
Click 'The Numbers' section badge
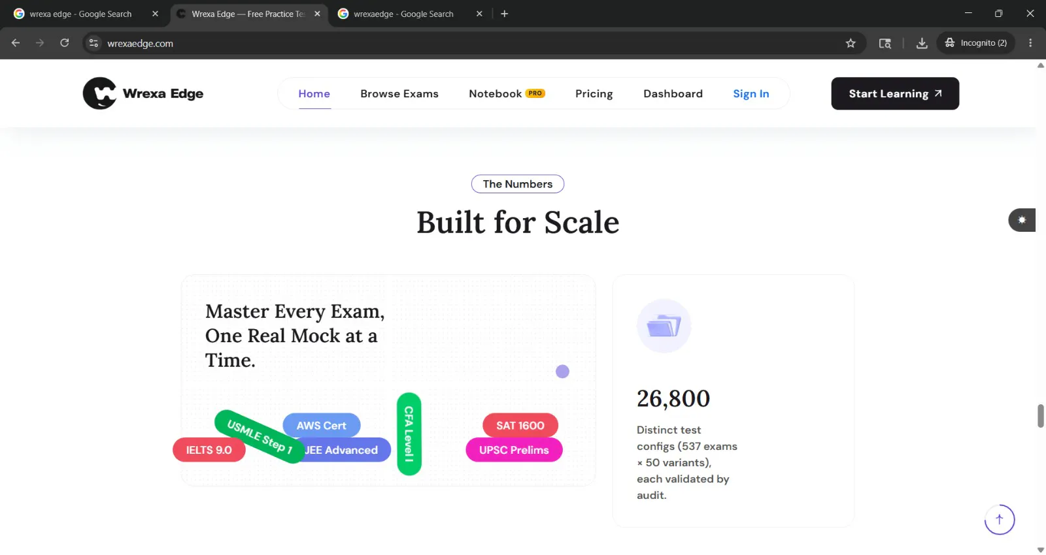coord(518,184)
